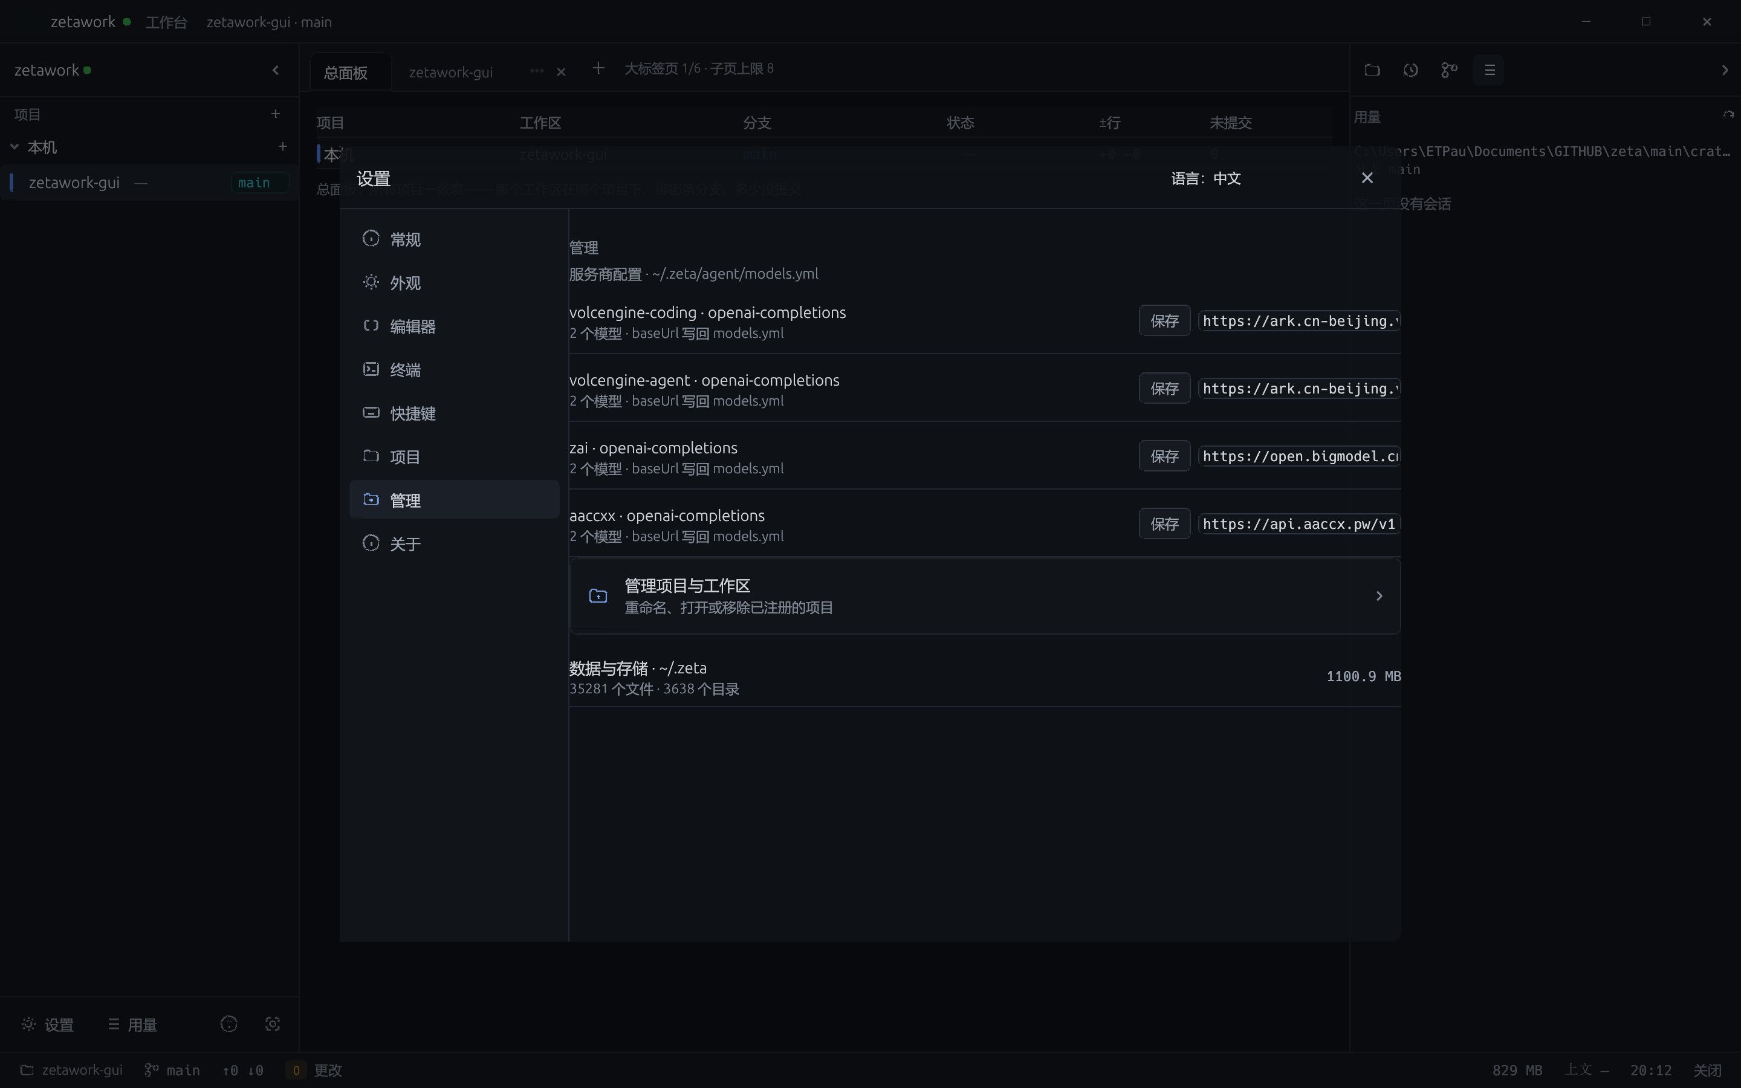Add workspace under 本机 with plus
Screen dimensions: 1741x1088
[283, 146]
